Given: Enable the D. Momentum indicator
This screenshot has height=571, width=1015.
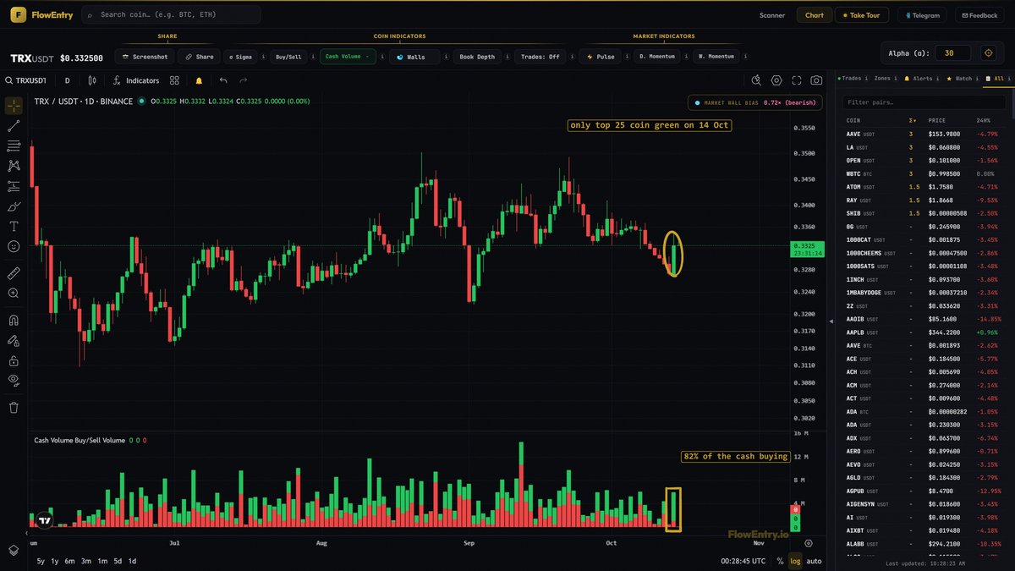Looking at the screenshot, I should pyautogui.click(x=656, y=57).
